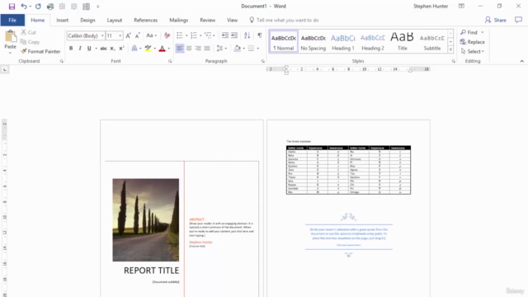Image resolution: width=528 pixels, height=297 pixels.
Task: Click Replace in Editing group
Action: click(473, 42)
